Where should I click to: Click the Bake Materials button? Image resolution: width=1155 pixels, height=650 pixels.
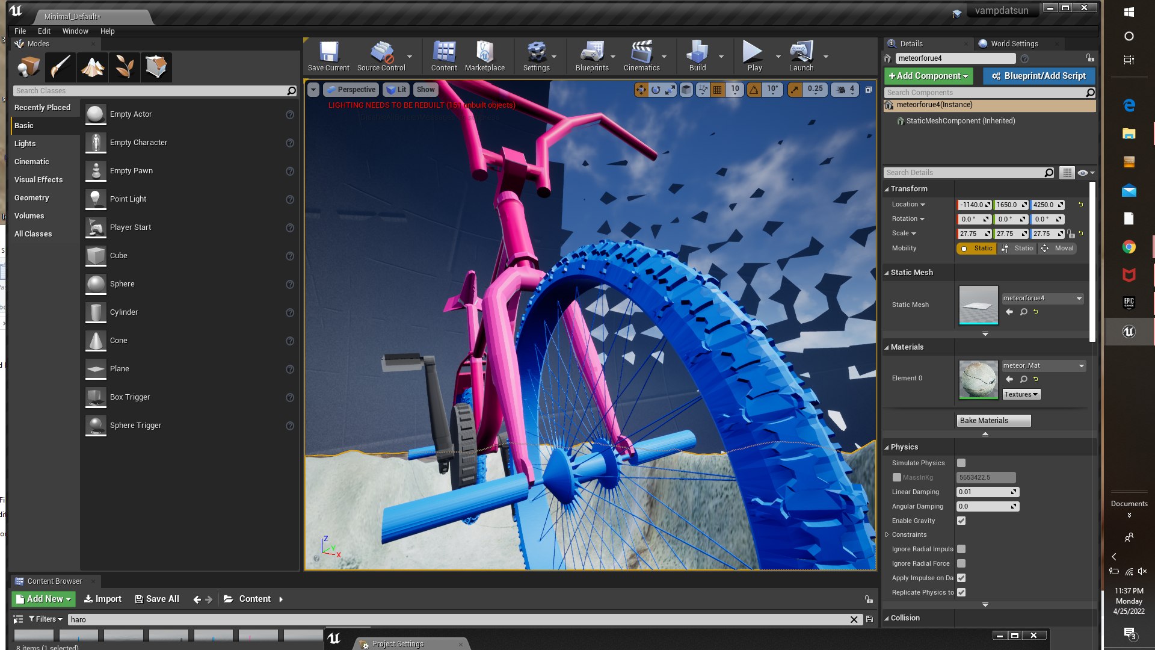click(993, 421)
